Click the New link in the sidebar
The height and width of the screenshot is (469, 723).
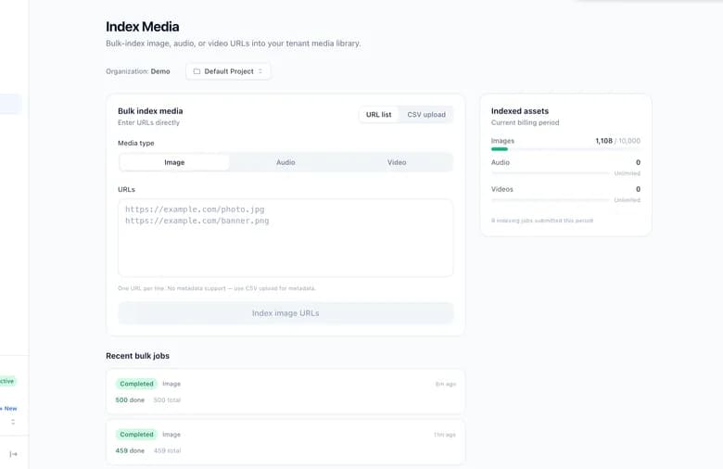click(x=9, y=409)
